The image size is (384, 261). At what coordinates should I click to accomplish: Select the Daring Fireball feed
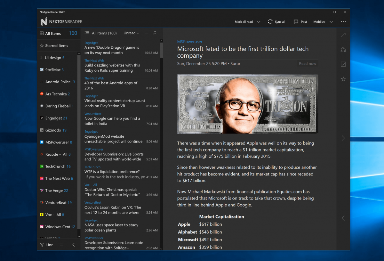(57, 106)
